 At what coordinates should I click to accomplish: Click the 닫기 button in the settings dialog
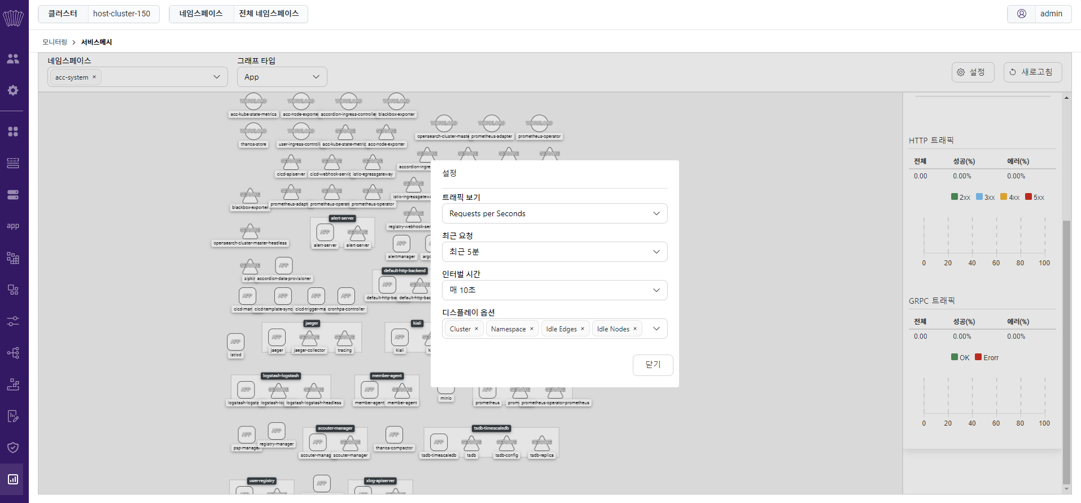coord(653,365)
